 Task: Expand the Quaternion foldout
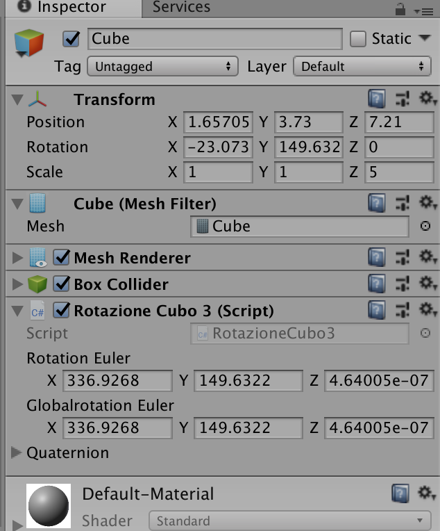pyautogui.click(x=16, y=452)
